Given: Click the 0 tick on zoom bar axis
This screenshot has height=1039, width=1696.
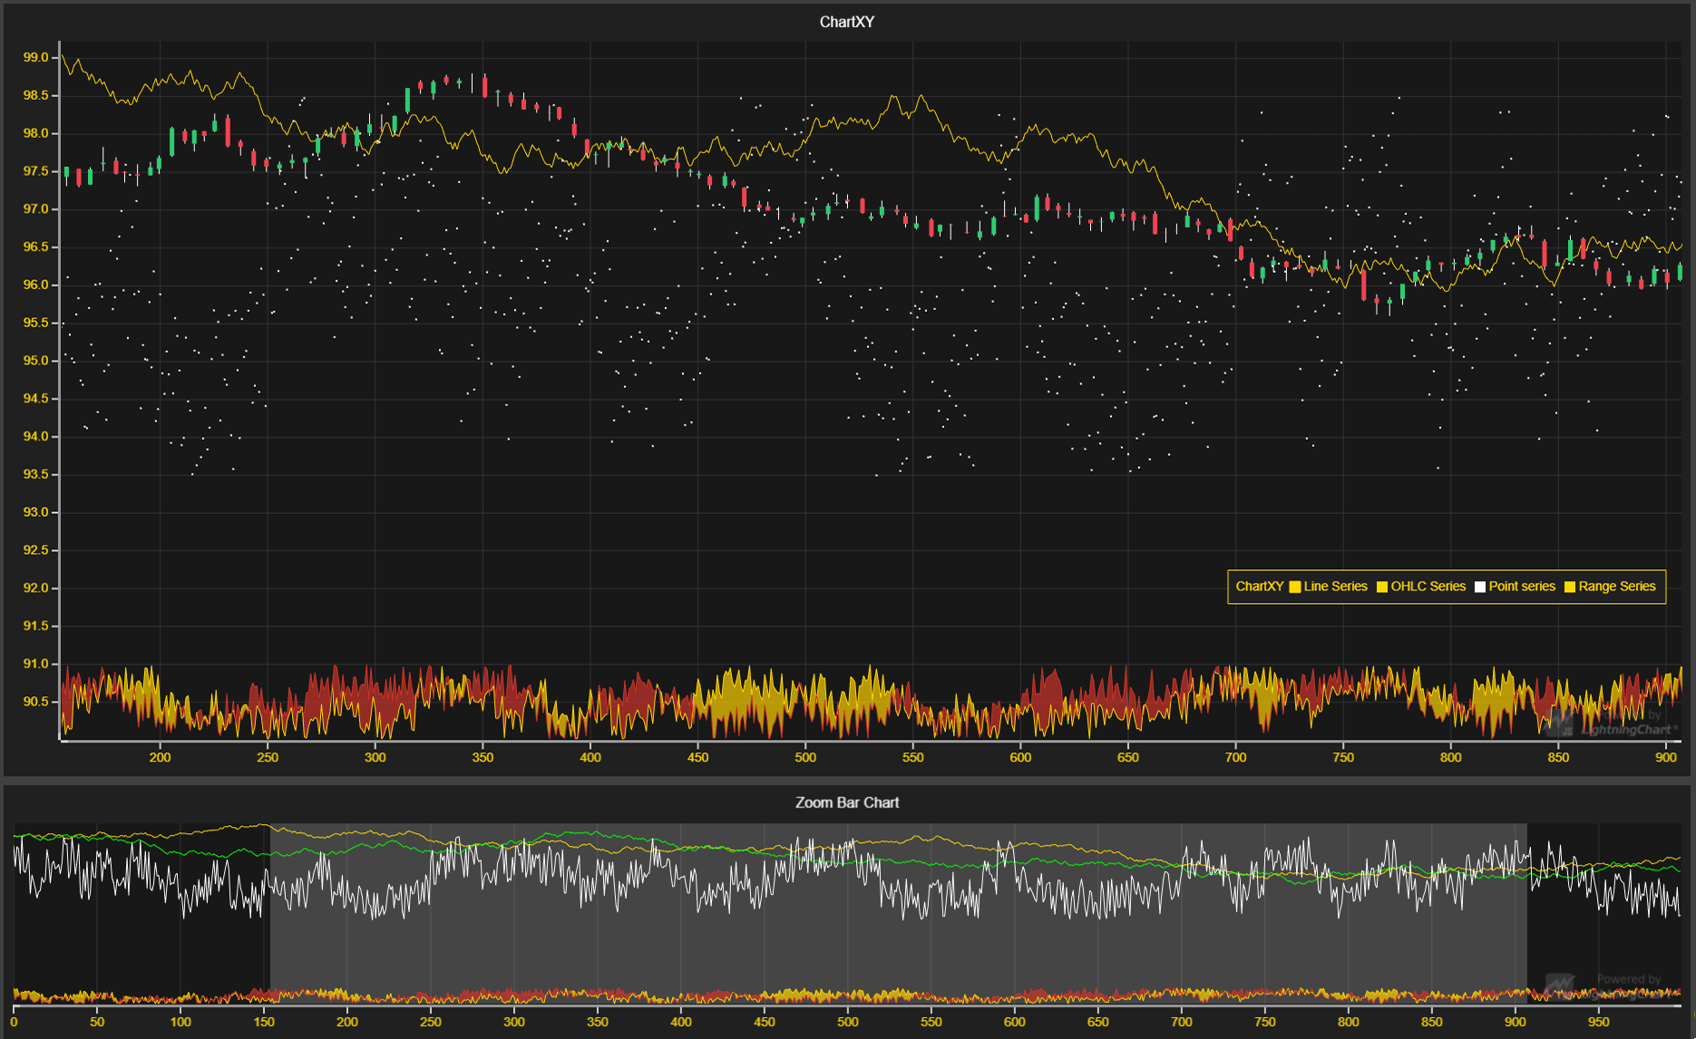Looking at the screenshot, I should click(14, 1022).
